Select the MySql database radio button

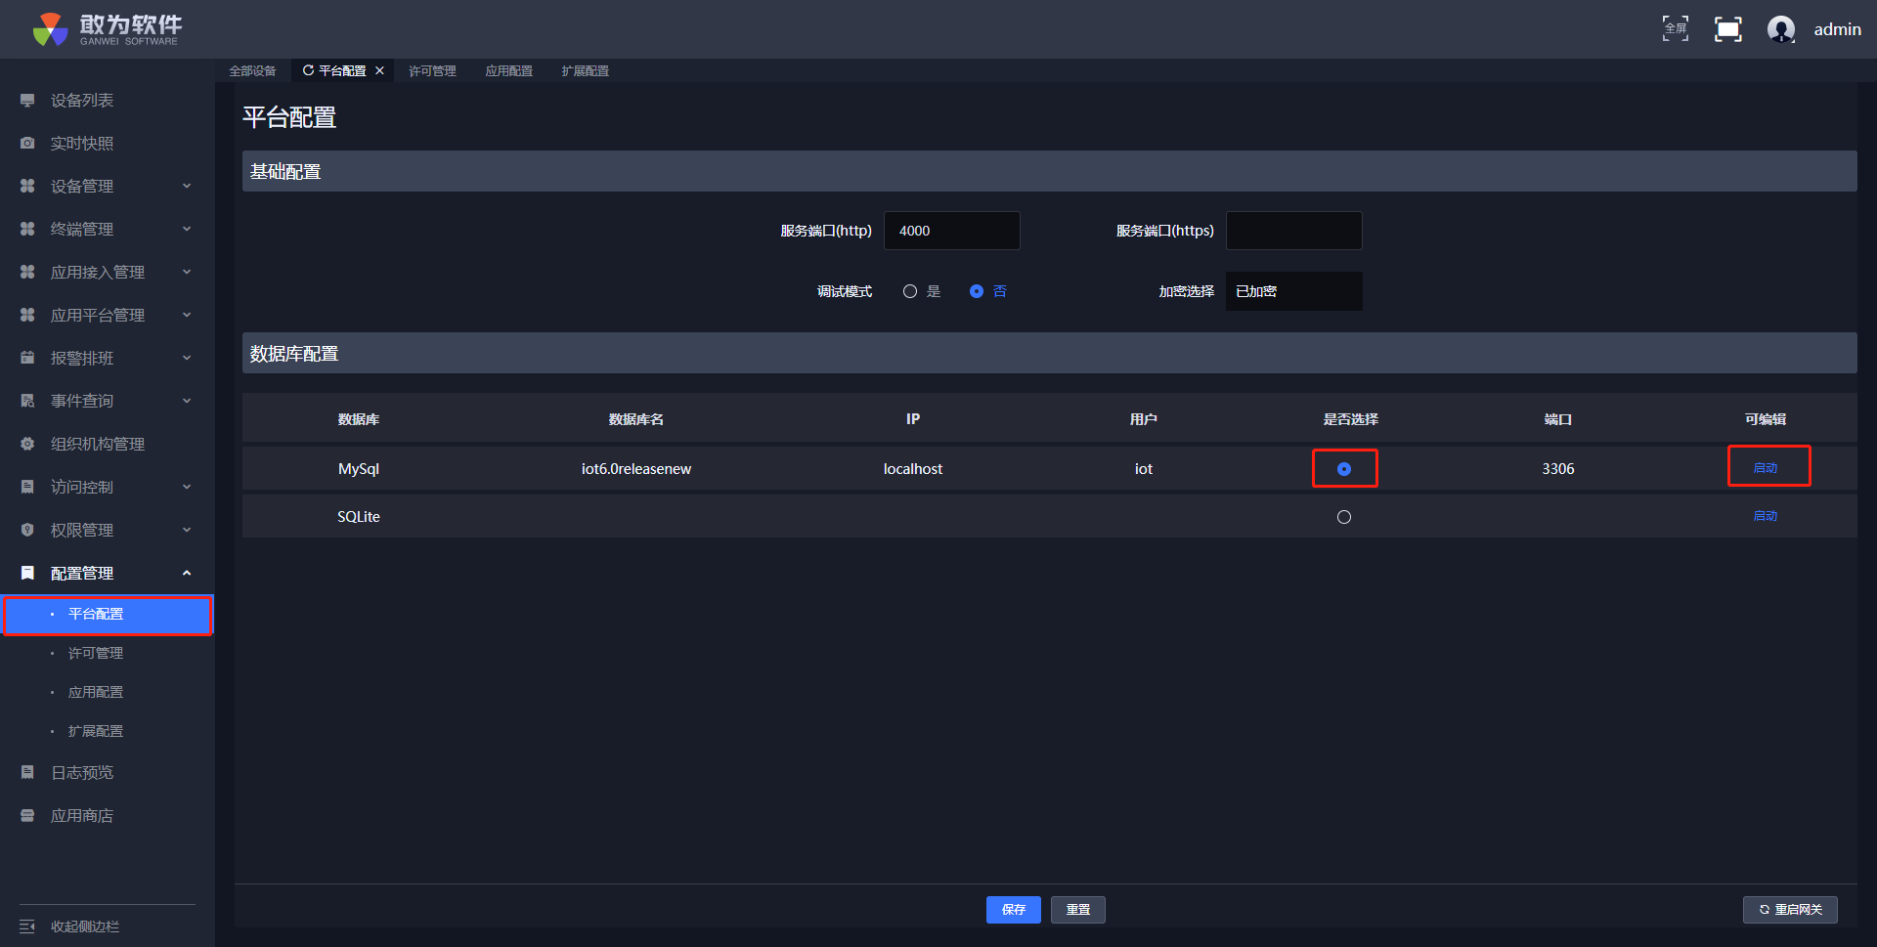[x=1344, y=469]
